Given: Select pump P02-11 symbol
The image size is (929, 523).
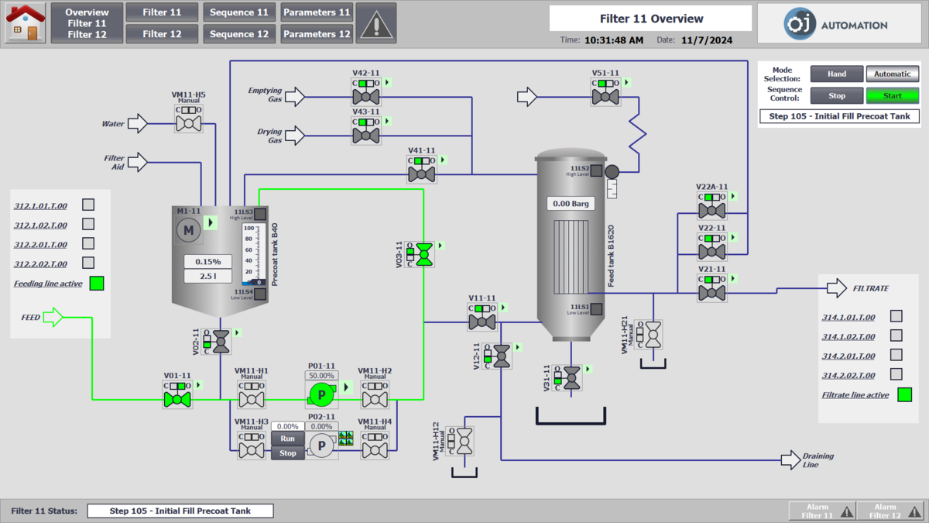Looking at the screenshot, I should coord(321,445).
